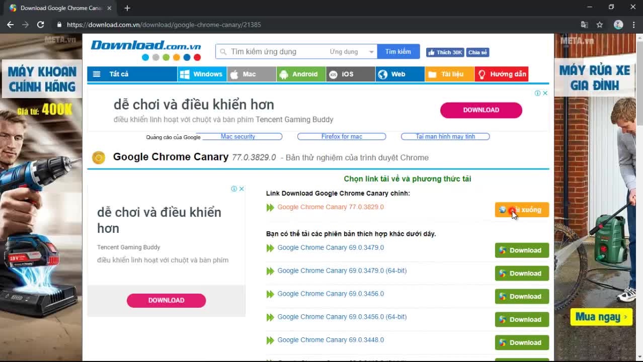Open the Ứng dụng category dropdown
643x362 pixels.
tap(352, 52)
